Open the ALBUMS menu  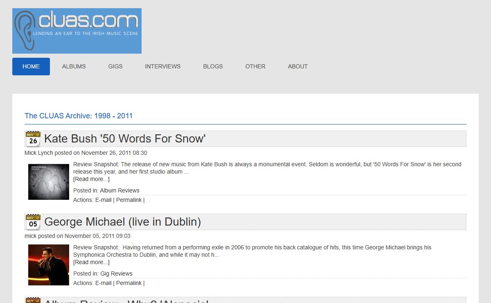coord(74,66)
